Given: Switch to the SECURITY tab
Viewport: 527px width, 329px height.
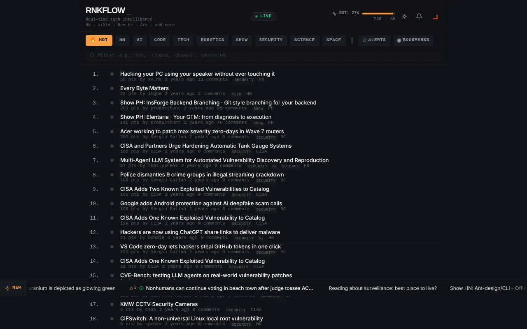Looking at the screenshot, I should click(x=271, y=40).
